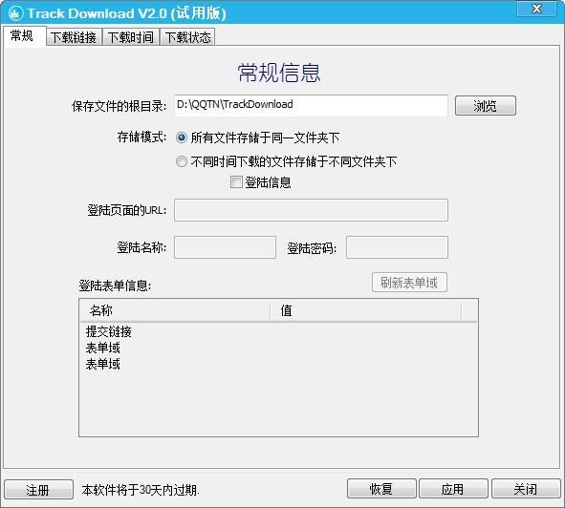Click the Track Download app icon in title bar
Image resolution: width=565 pixels, height=508 pixels.
pos(15,13)
